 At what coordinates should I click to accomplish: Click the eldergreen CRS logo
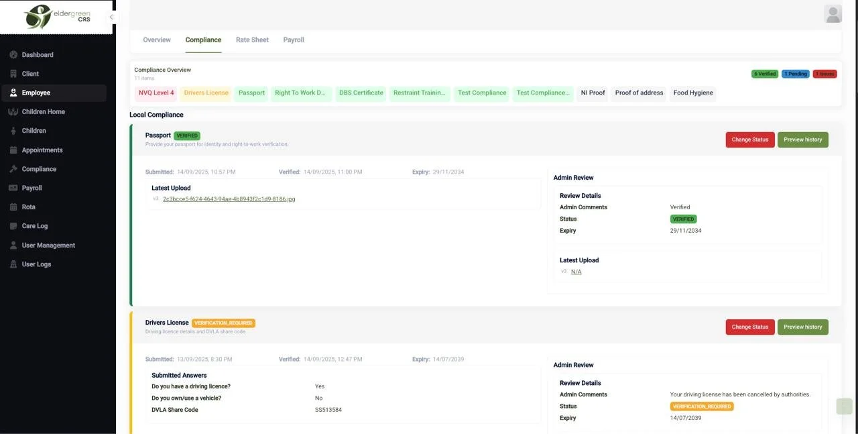(56, 17)
